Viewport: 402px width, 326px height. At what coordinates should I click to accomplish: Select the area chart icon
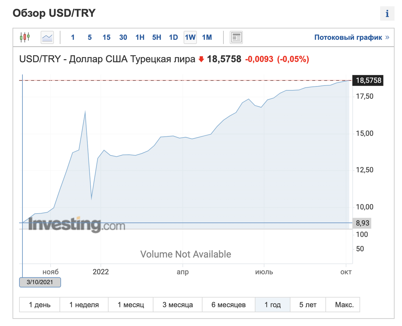[x=47, y=37]
